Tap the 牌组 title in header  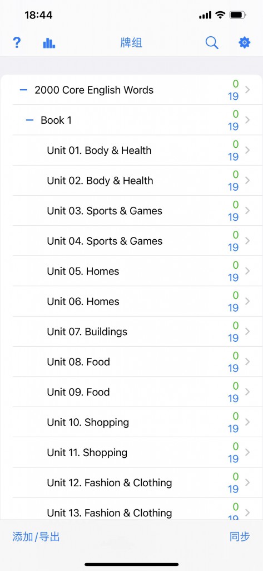pos(131,43)
